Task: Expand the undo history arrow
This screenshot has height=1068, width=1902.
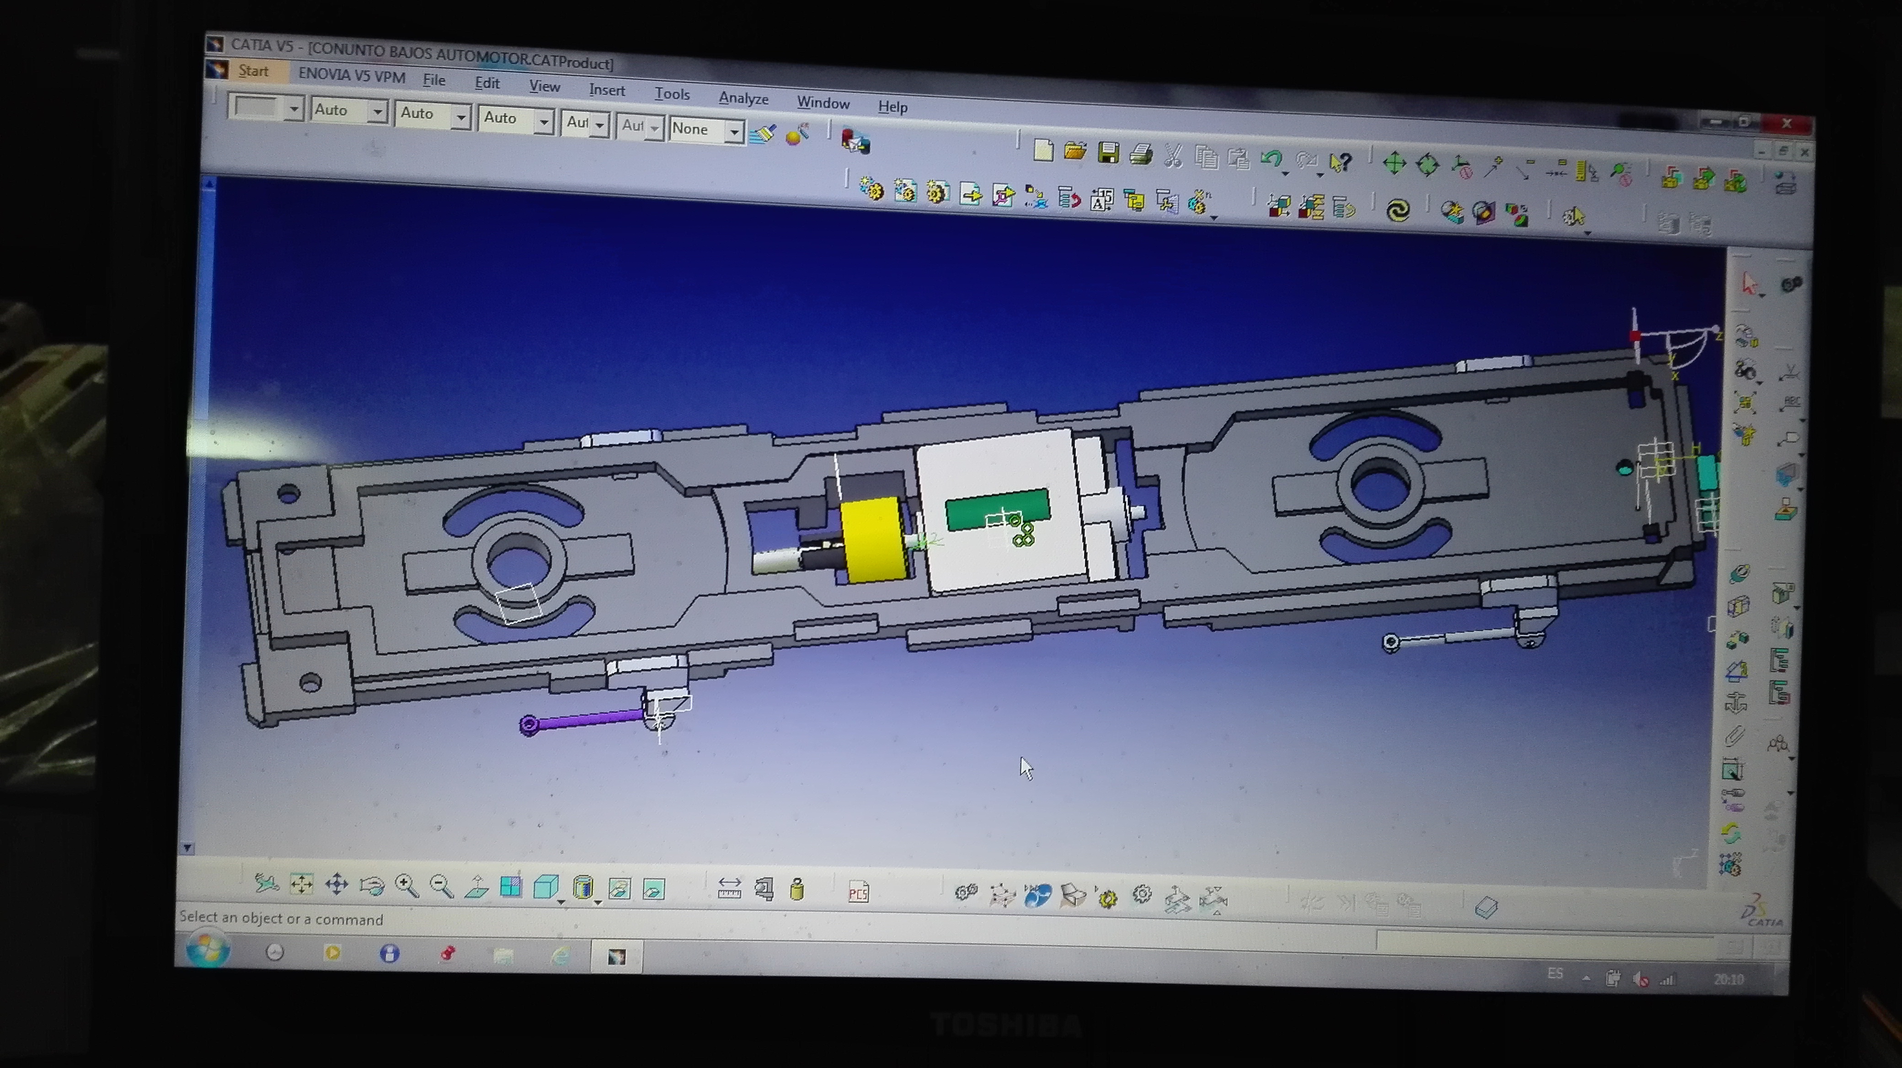Action: tap(1286, 174)
